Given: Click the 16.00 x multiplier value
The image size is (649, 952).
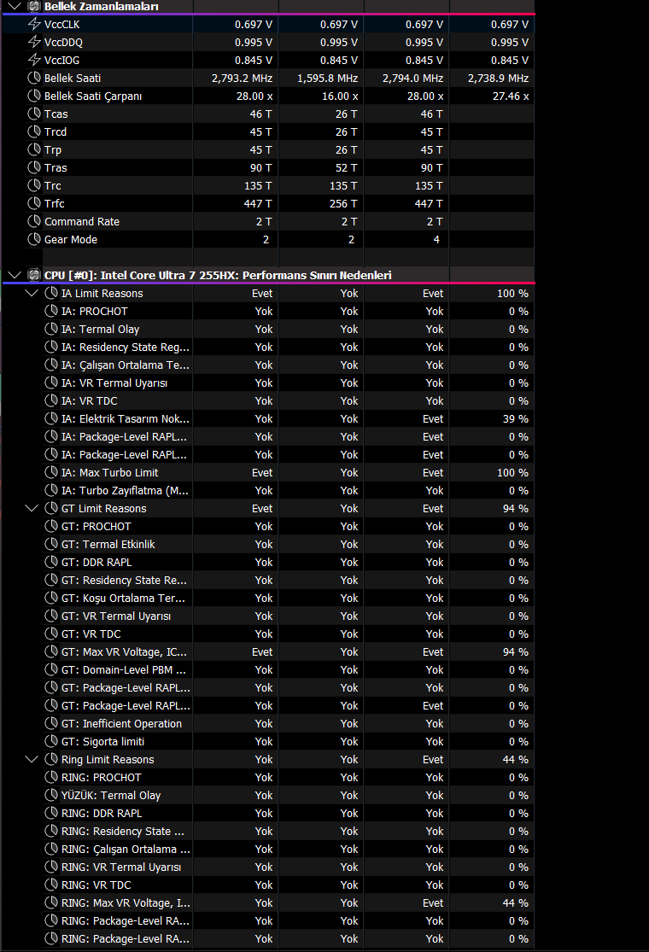Looking at the screenshot, I should 340,96.
